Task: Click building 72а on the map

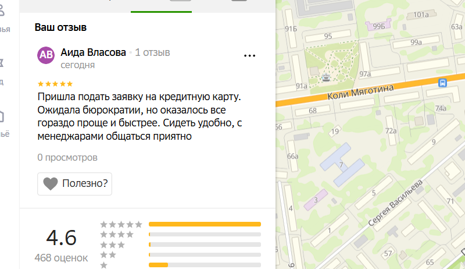Action: pyautogui.click(x=391, y=130)
